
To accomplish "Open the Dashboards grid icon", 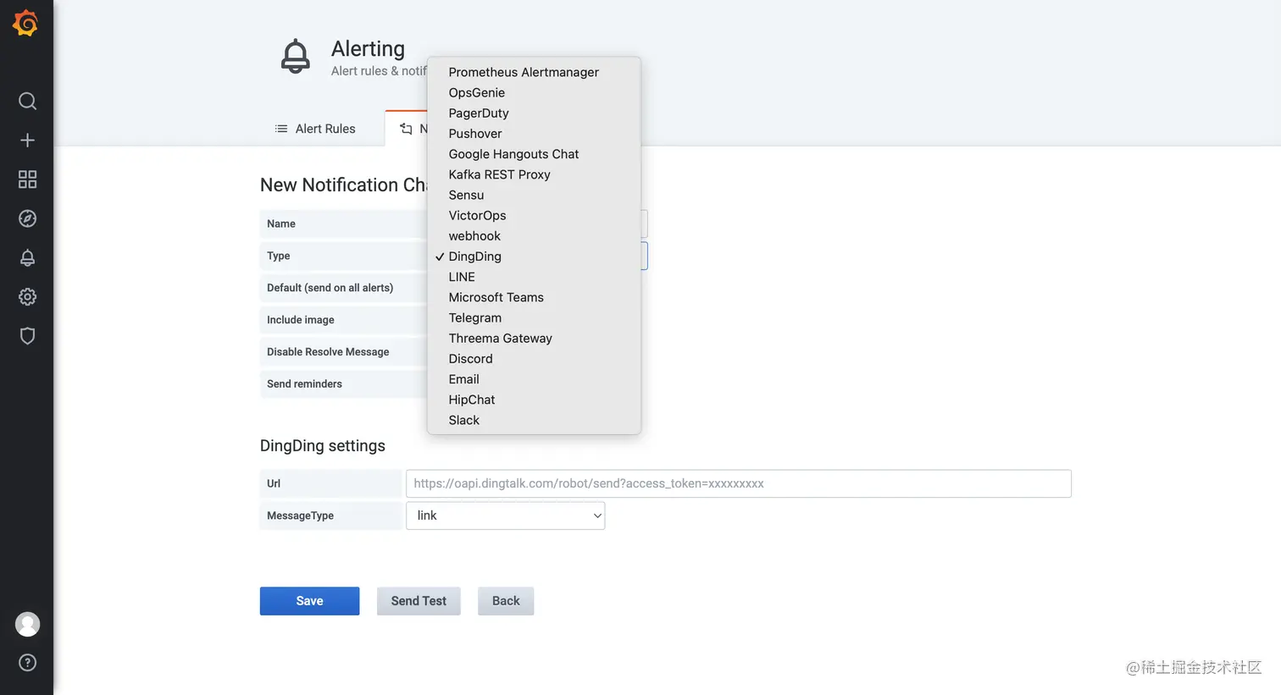I will pyautogui.click(x=27, y=179).
